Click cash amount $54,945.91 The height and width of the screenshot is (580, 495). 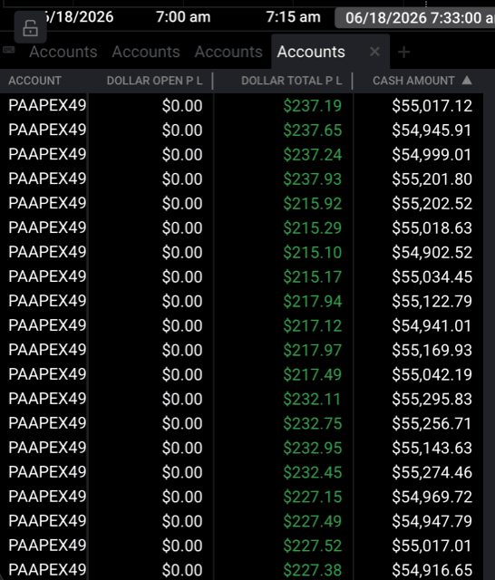point(432,130)
